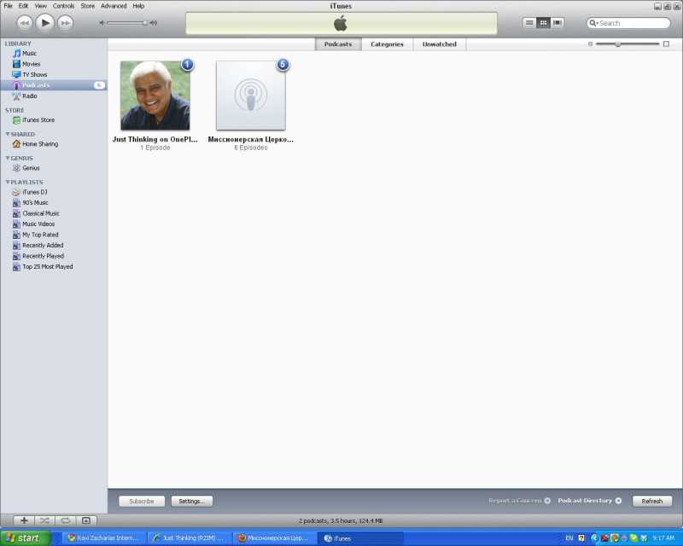Viewport: 683px width, 546px height.
Task: Click the largest artwork size icon
Action: pyautogui.click(x=666, y=44)
